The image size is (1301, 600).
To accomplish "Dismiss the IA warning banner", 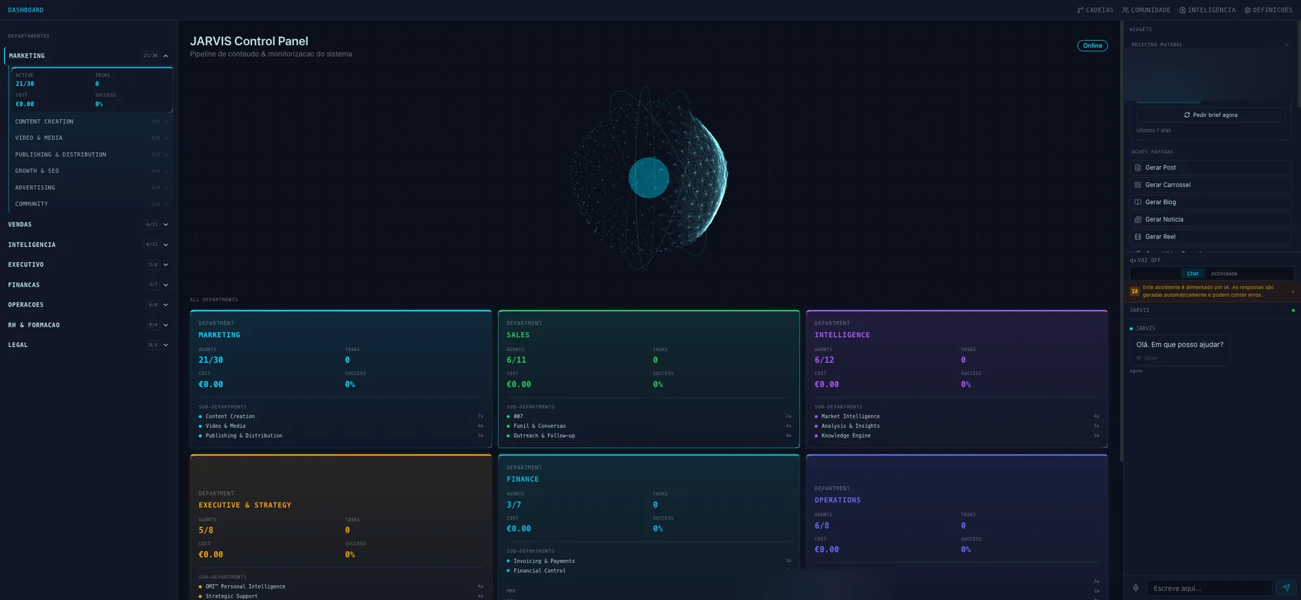I will pos(1293,291).
